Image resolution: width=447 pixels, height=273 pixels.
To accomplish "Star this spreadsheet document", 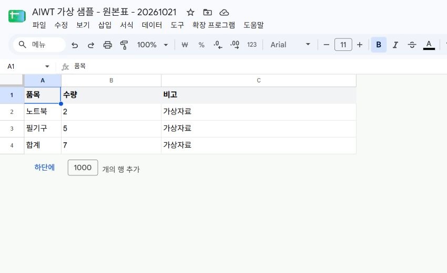I will [x=190, y=12].
